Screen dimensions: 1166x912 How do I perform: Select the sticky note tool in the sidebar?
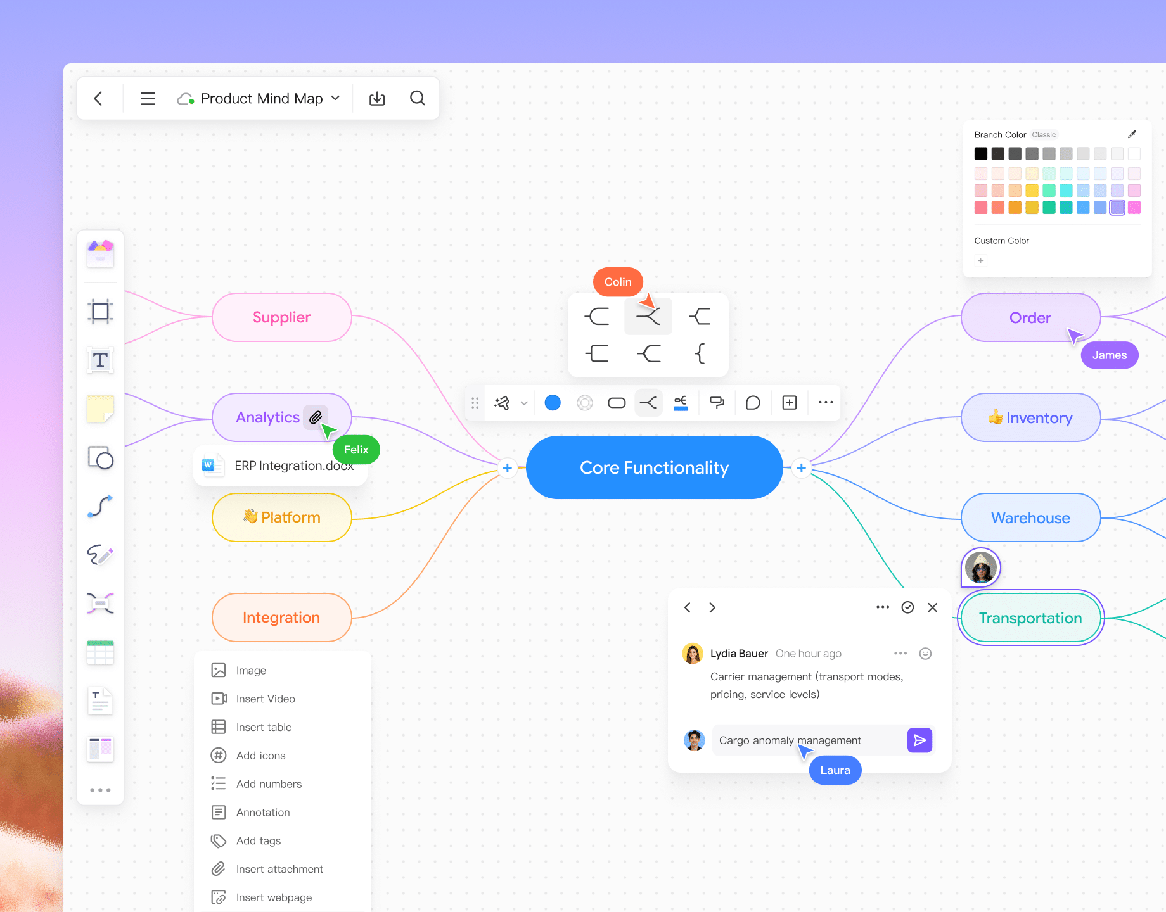(100, 408)
